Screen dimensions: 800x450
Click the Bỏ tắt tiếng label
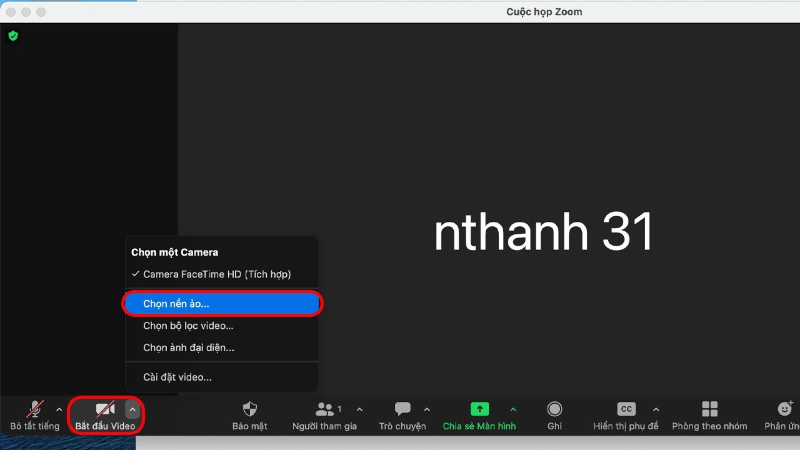pyautogui.click(x=35, y=426)
